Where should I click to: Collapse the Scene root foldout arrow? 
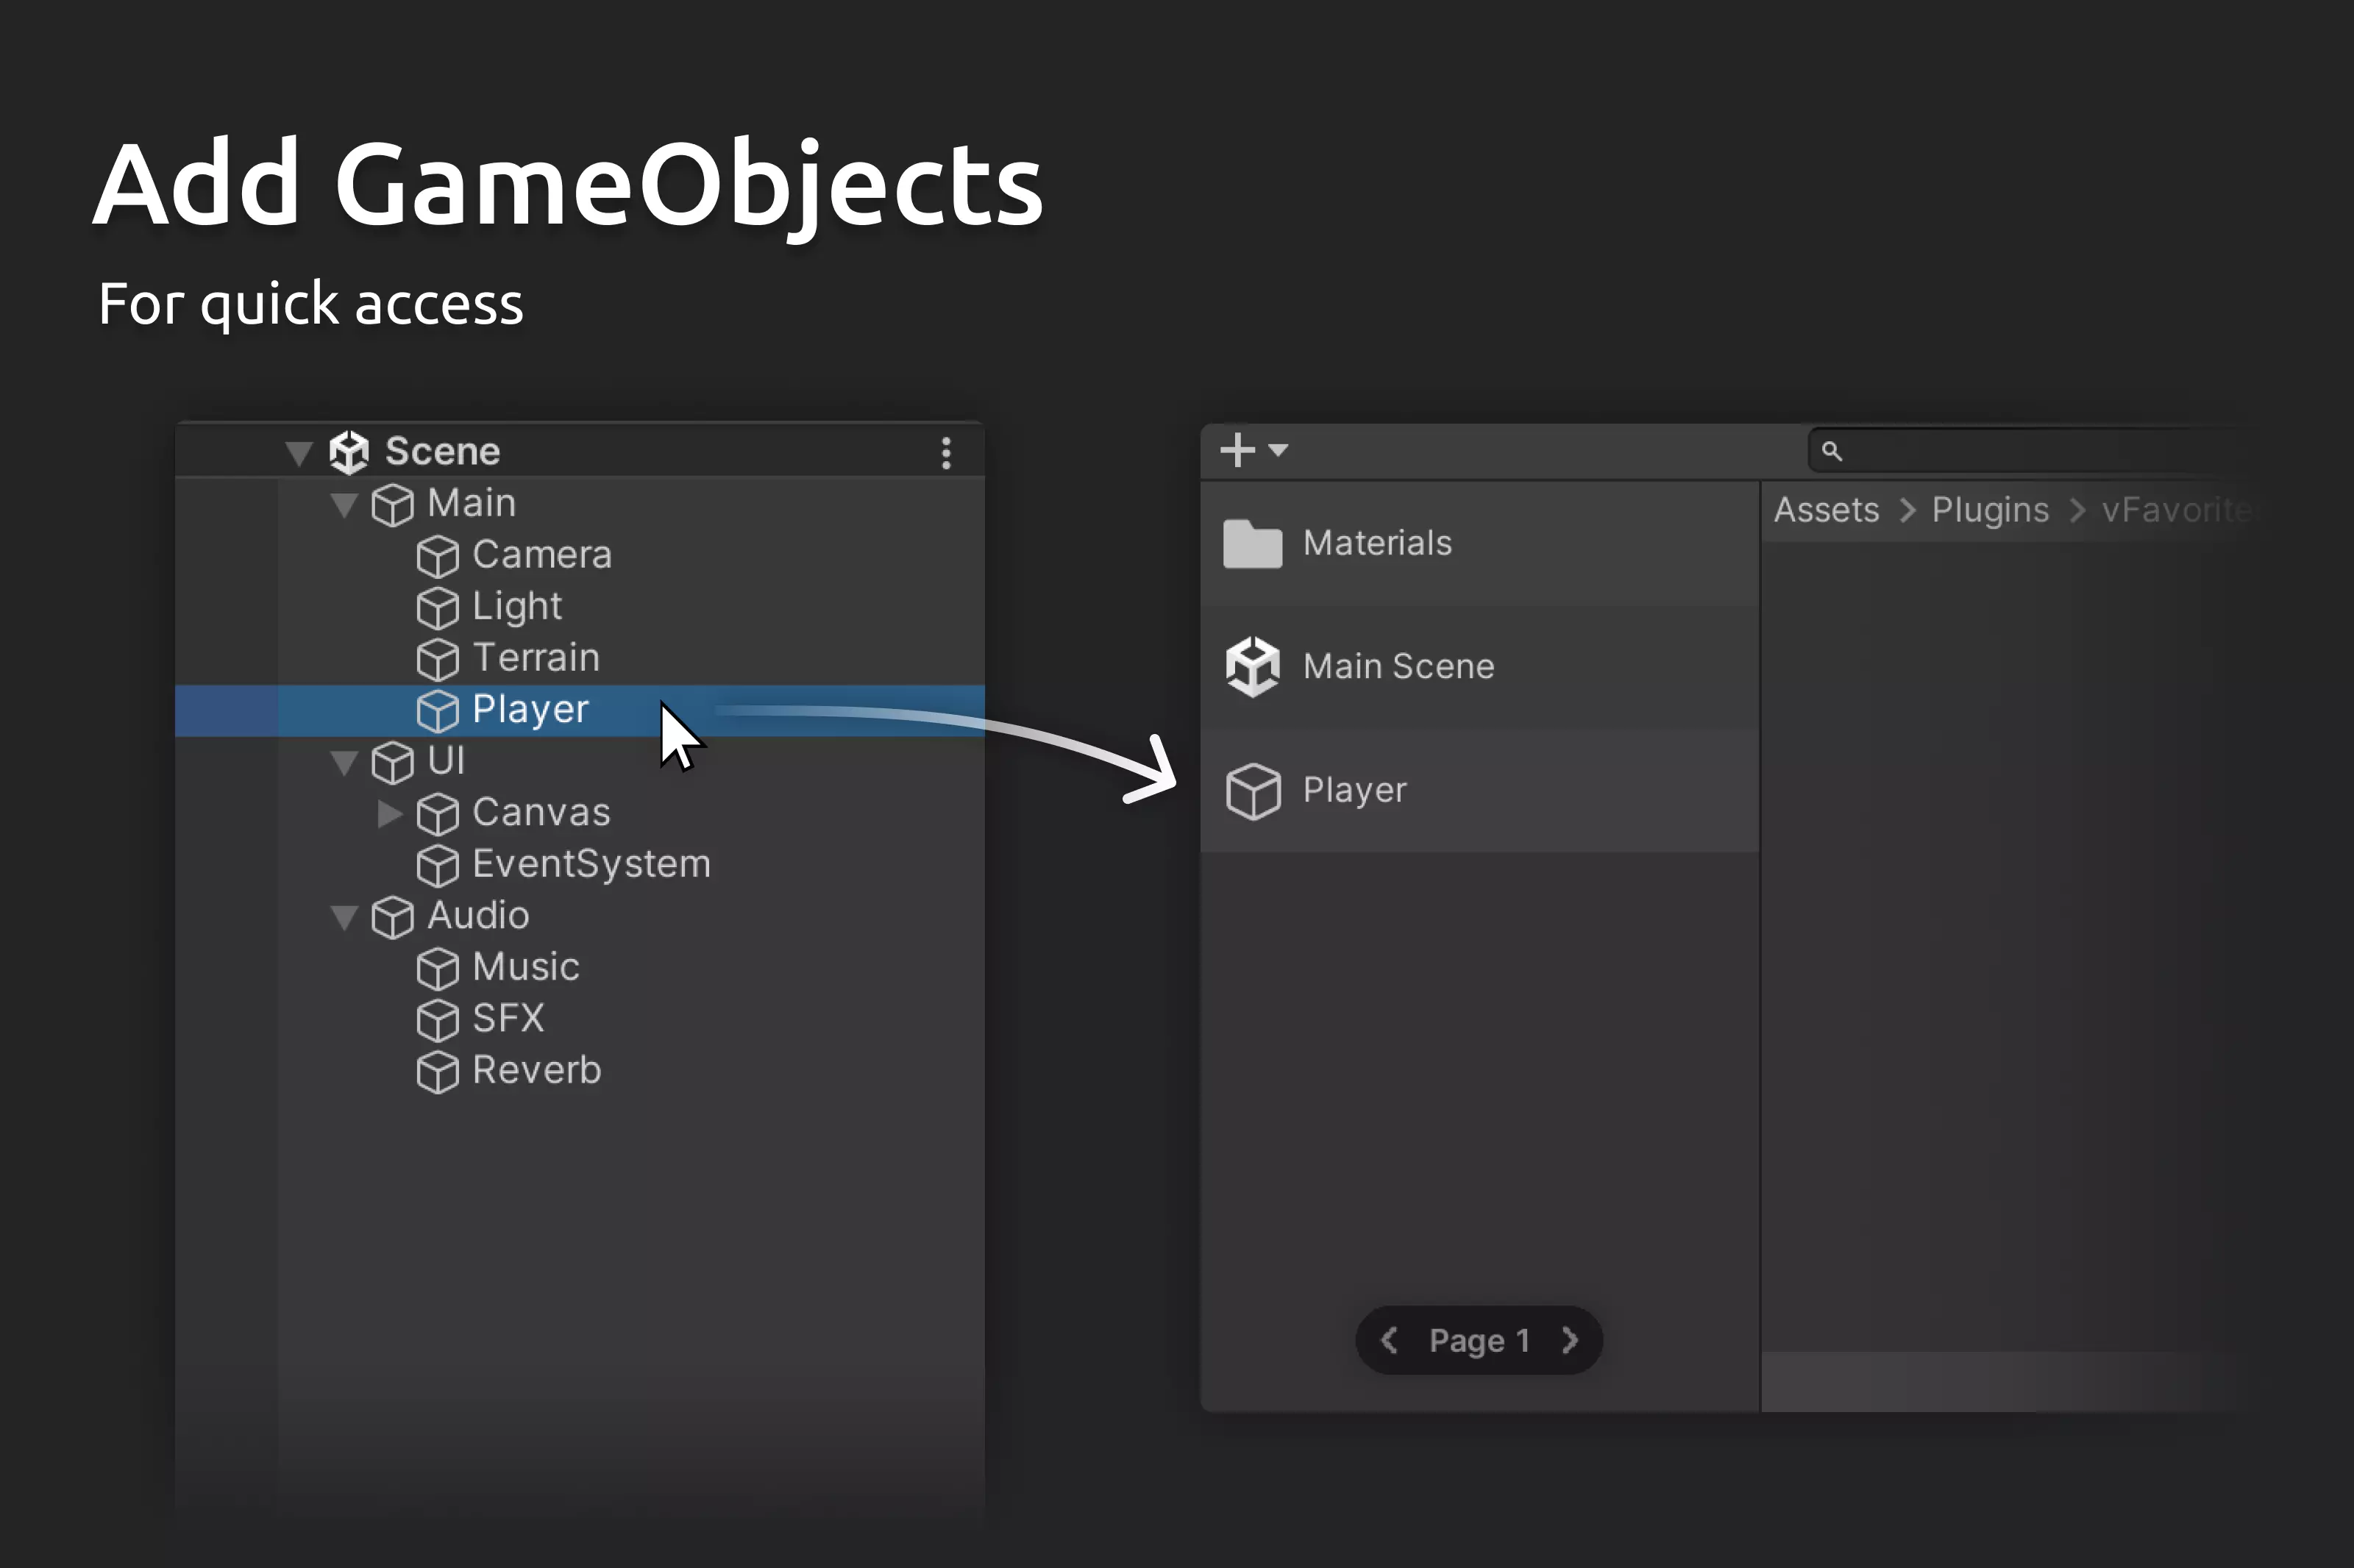[x=298, y=454]
